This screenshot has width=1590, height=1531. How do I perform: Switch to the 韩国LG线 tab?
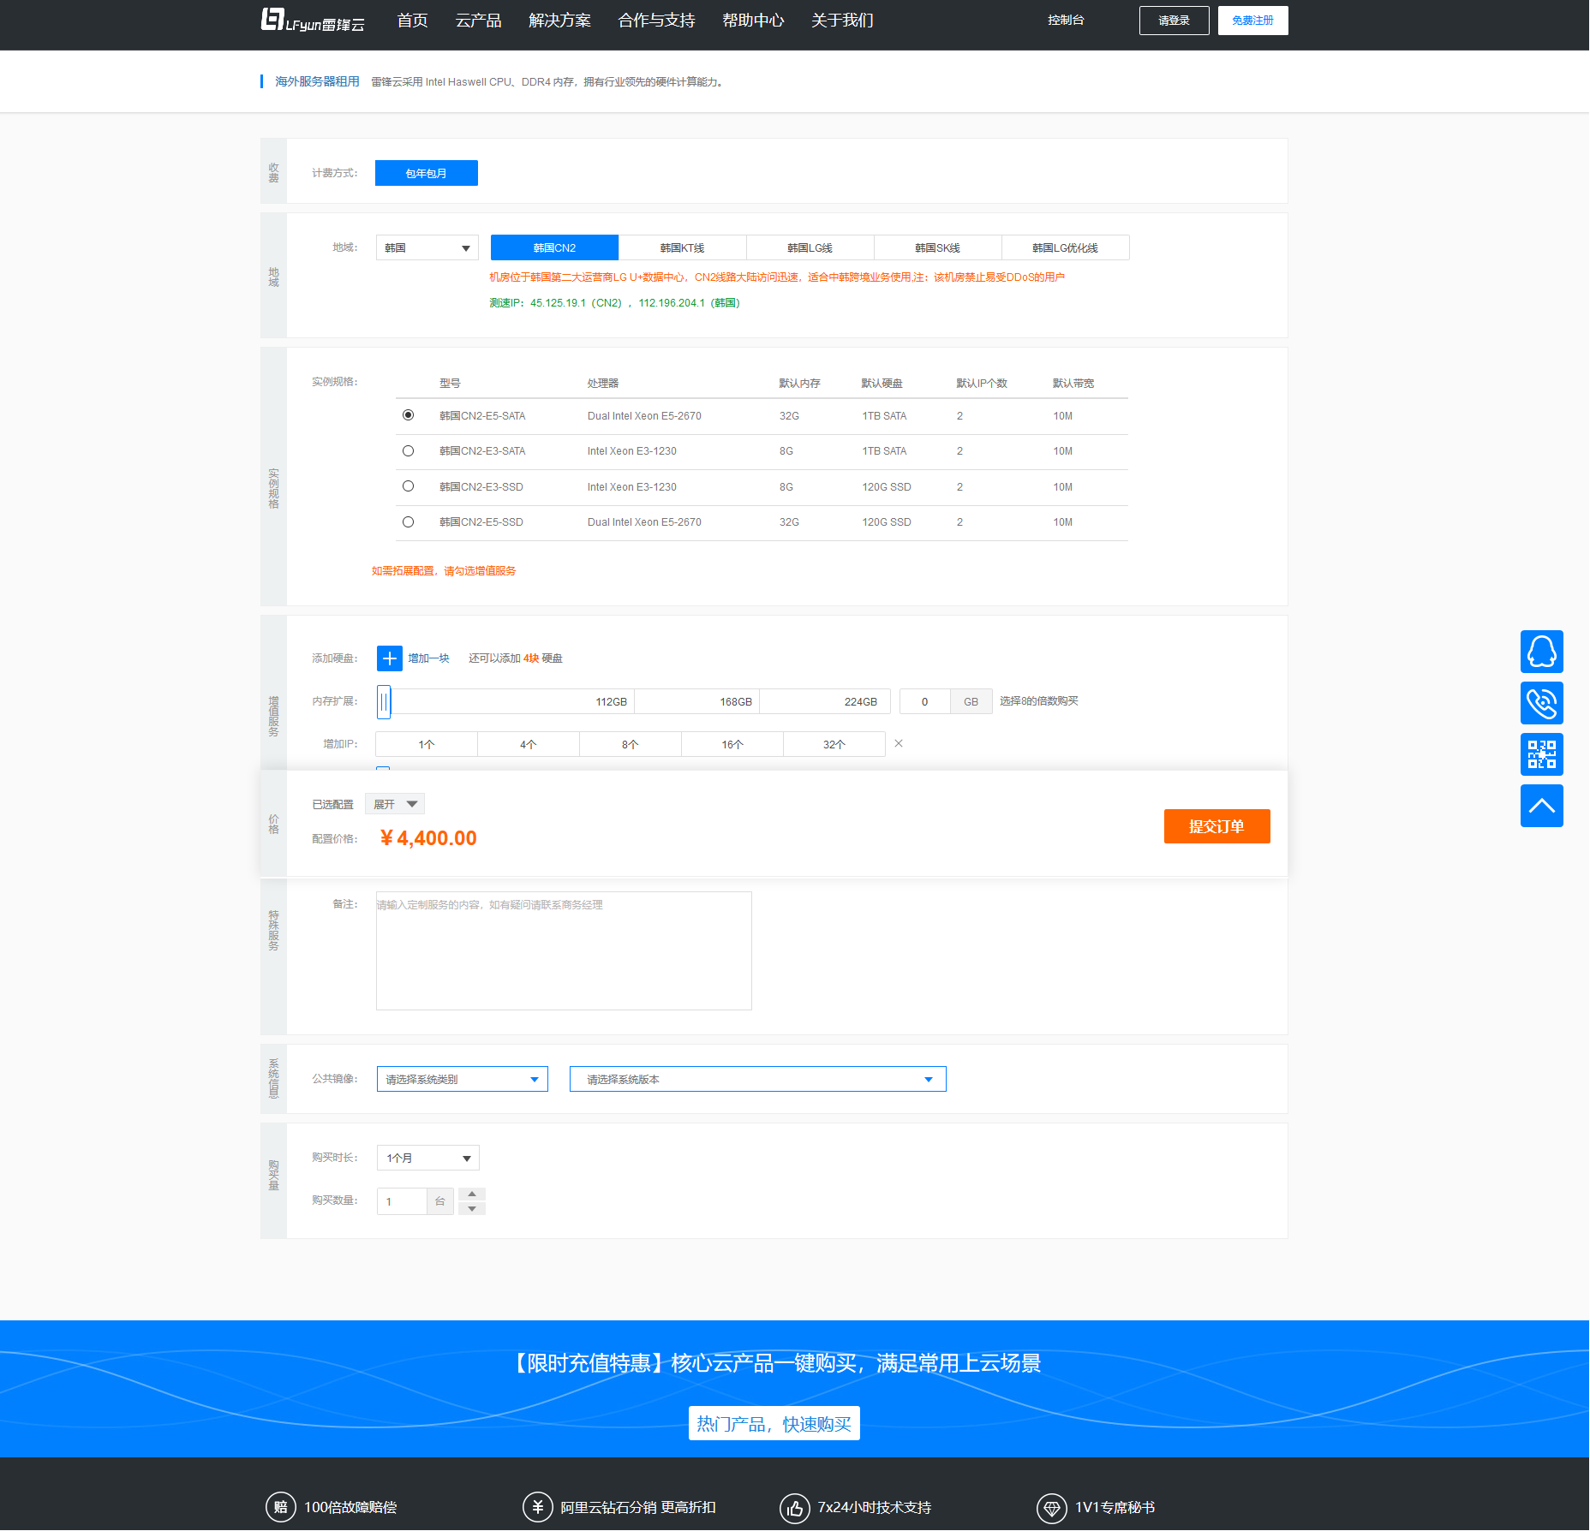pos(810,247)
